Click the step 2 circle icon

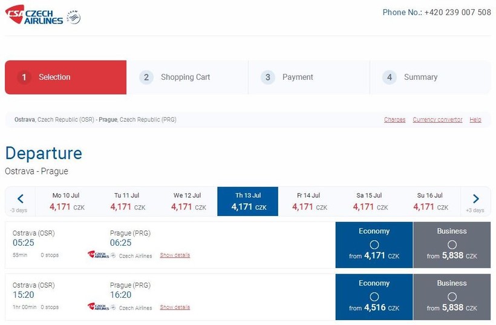(146, 77)
